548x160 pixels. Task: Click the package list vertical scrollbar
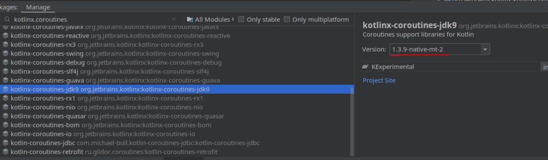pyautogui.click(x=352, y=121)
